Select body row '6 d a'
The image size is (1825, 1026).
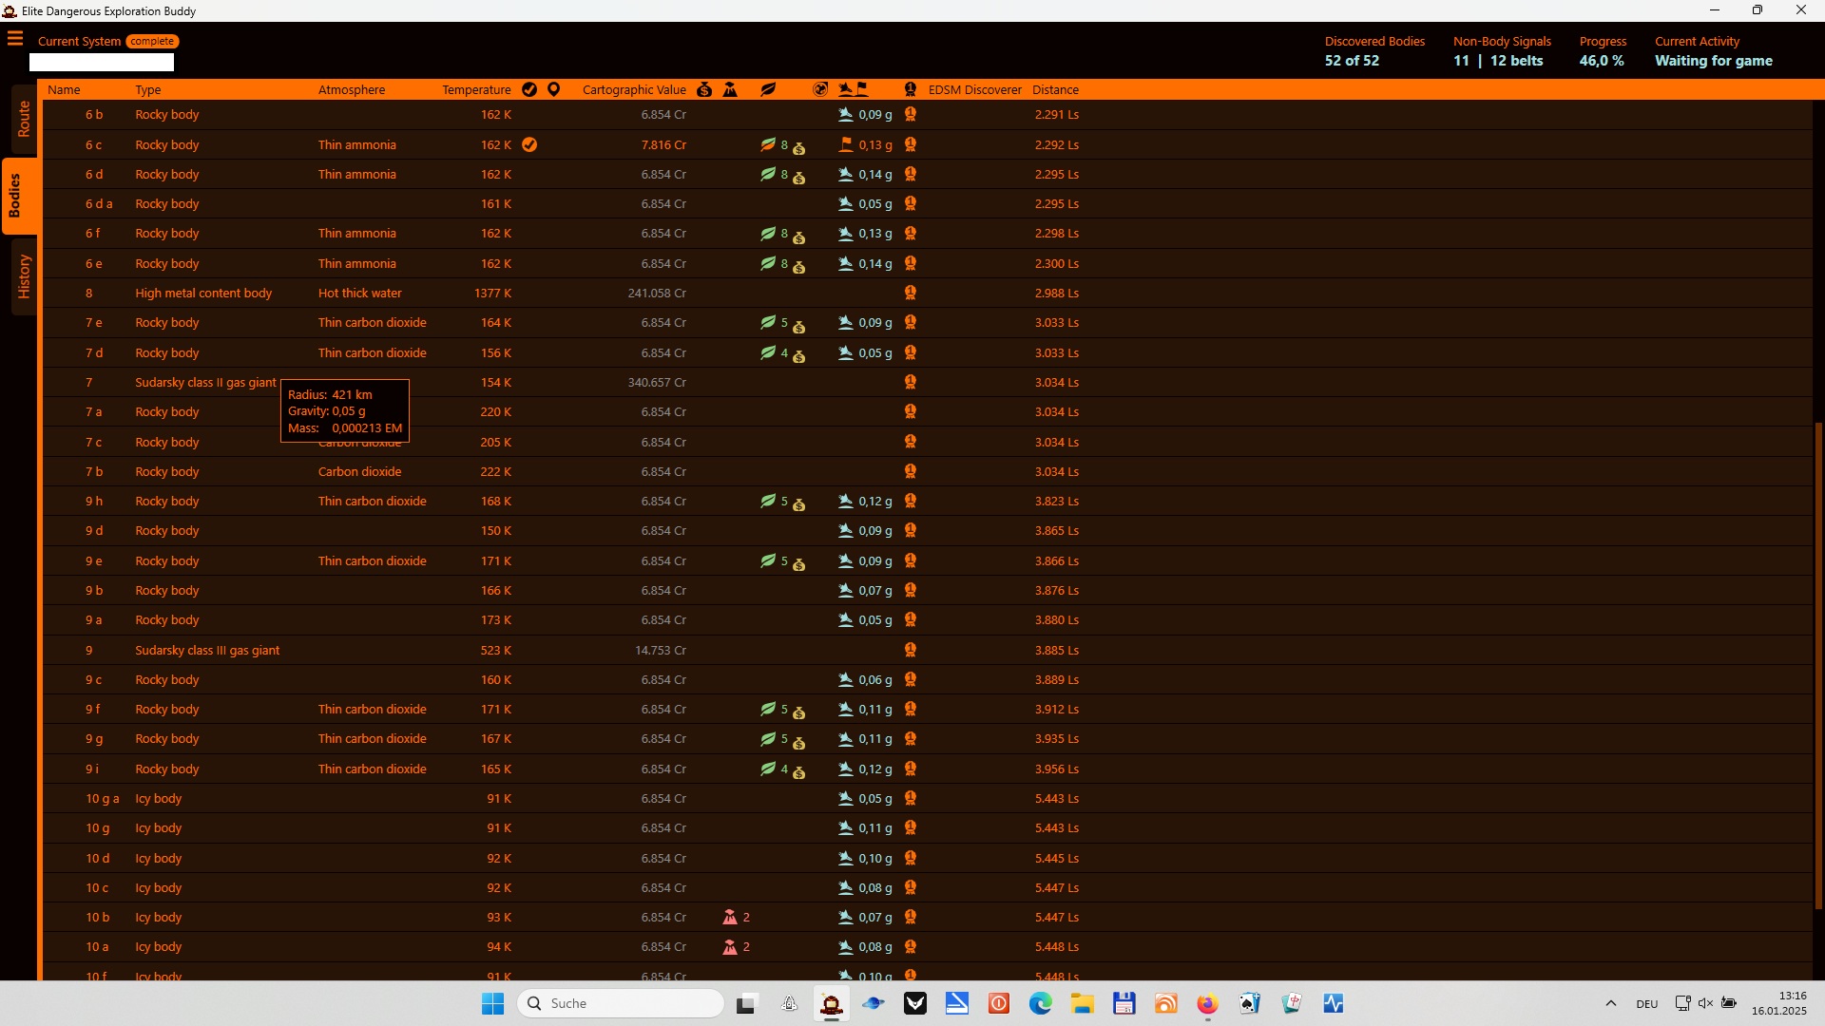(x=927, y=203)
